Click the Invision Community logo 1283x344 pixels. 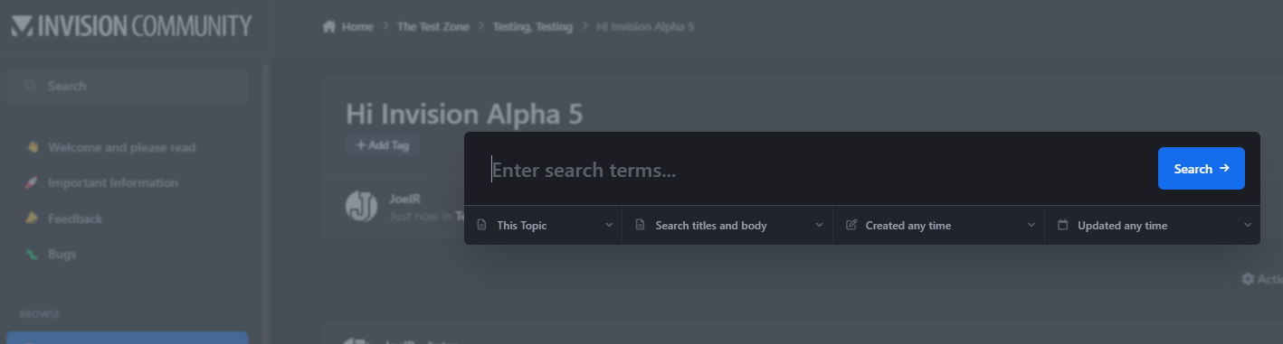pyautogui.click(x=132, y=26)
